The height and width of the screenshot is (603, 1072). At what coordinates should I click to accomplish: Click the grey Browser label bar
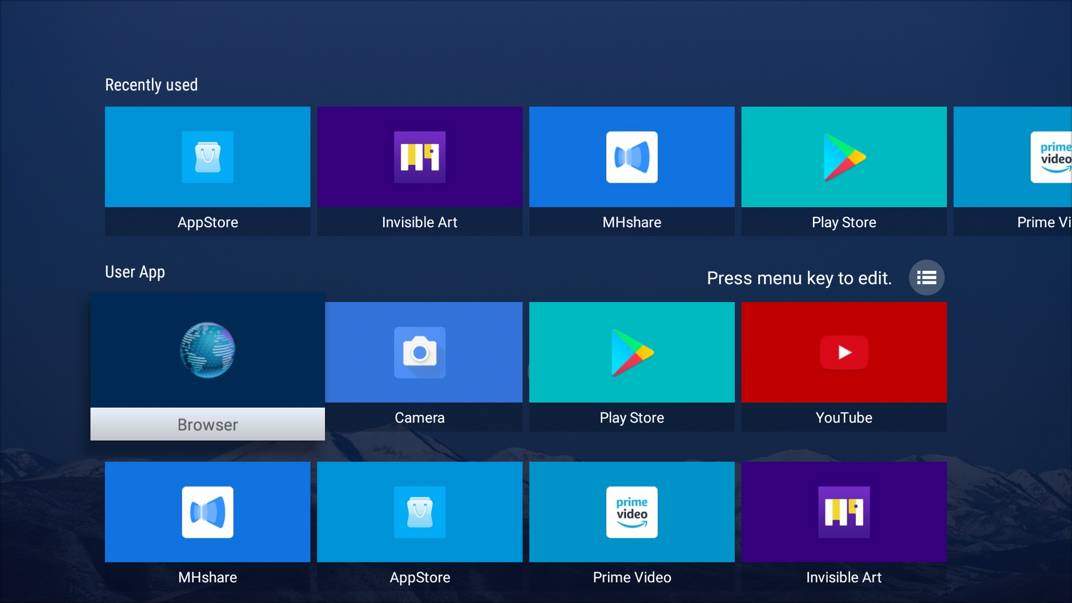click(207, 424)
